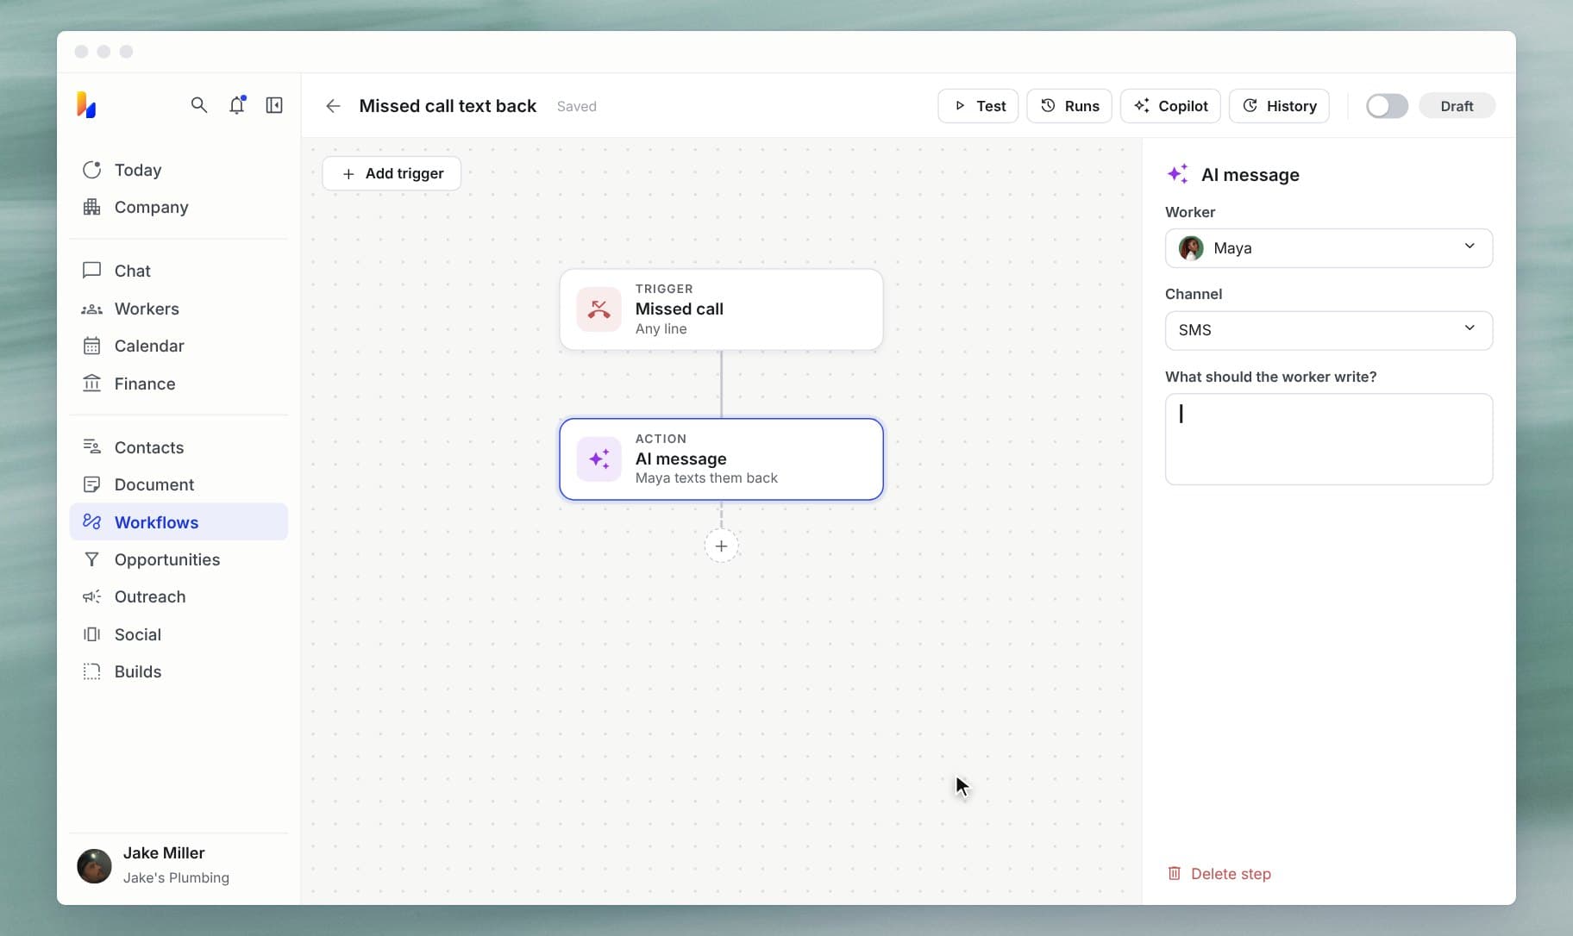Open the Worker dropdown showing Maya
The height and width of the screenshot is (936, 1573).
click(x=1328, y=248)
